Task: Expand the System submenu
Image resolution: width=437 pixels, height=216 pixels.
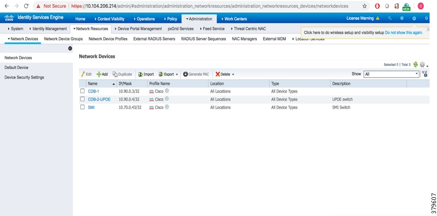Action: 15,29
